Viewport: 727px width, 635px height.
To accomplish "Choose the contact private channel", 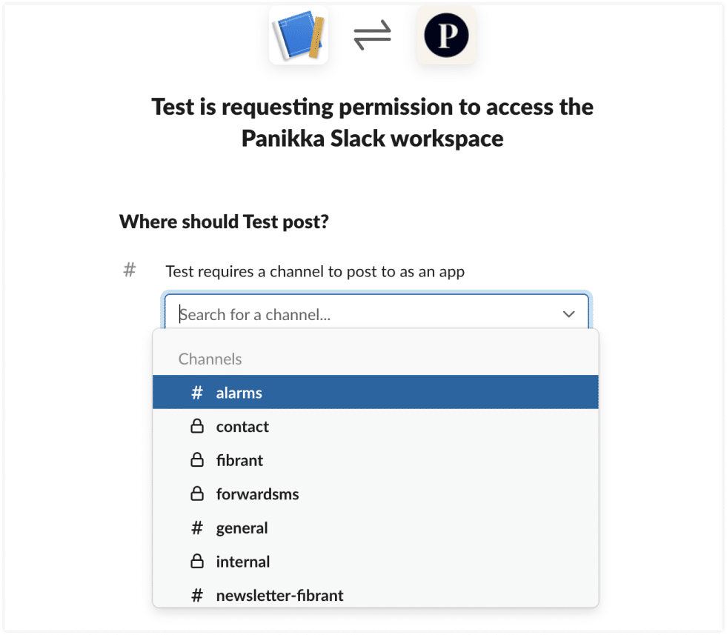I will [x=242, y=427].
